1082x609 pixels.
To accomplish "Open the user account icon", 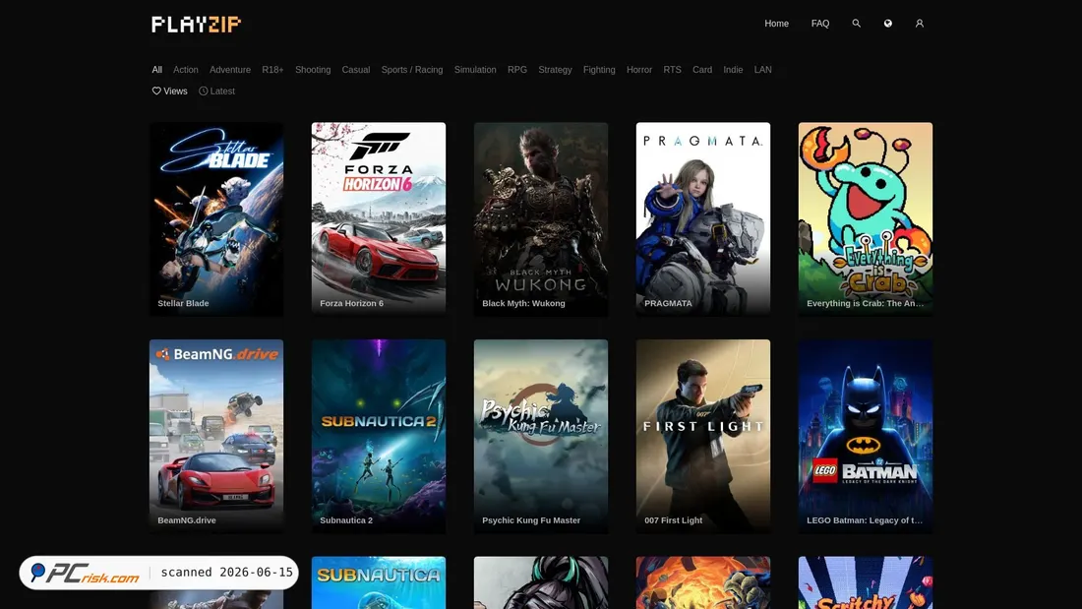I will click(919, 24).
